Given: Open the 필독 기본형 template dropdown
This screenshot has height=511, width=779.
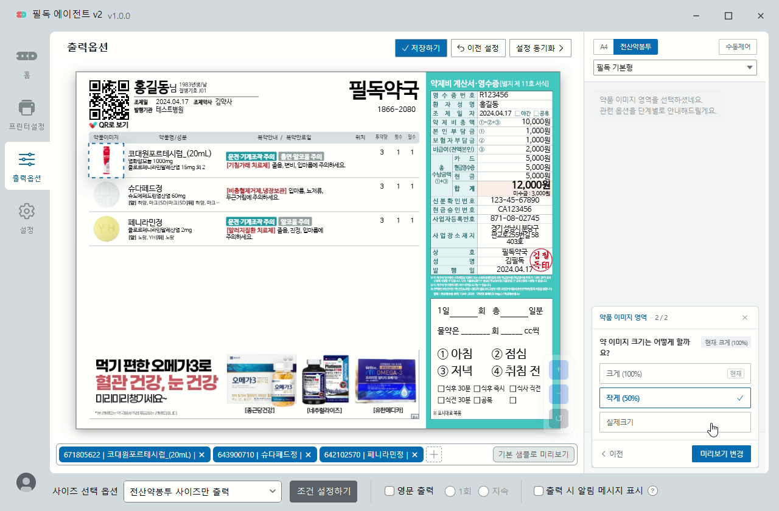Looking at the screenshot, I should [675, 68].
